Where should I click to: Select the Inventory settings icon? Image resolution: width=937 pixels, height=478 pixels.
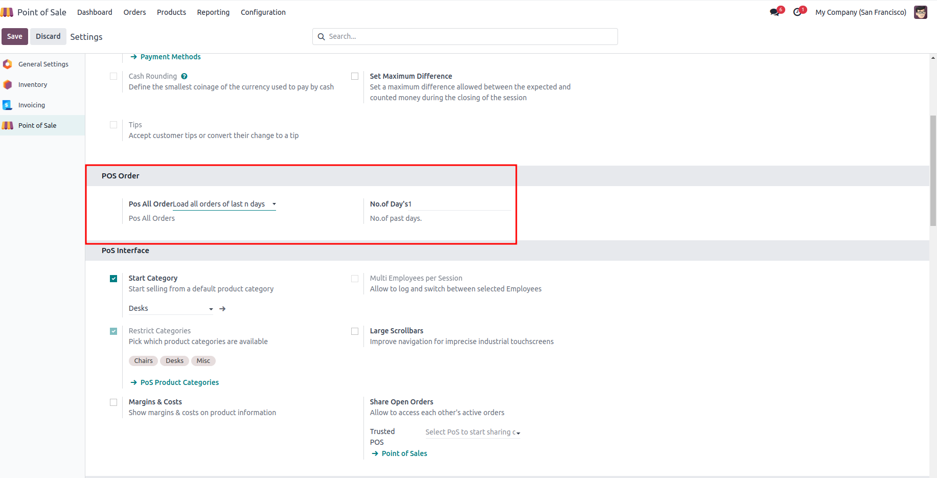click(x=8, y=84)
